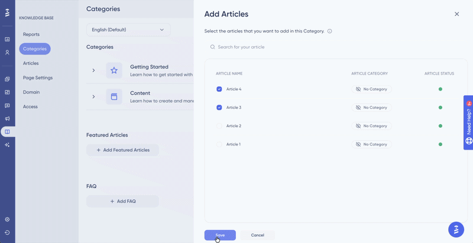Click the Article 4 name text
The image size is (473, 243).
coord(234,89)
